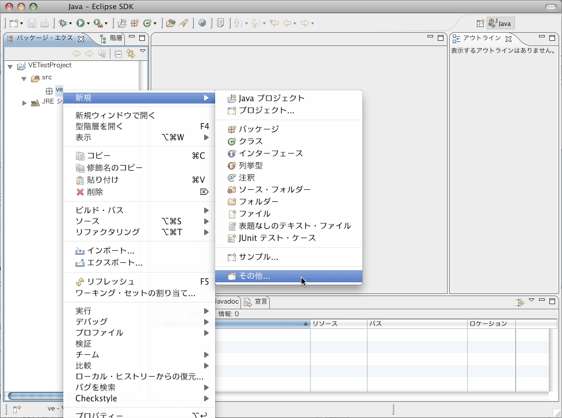This screenshot has width=562, height=418.
Task: Open the Run icon dropdown arrow
Action: pos(88,24)
